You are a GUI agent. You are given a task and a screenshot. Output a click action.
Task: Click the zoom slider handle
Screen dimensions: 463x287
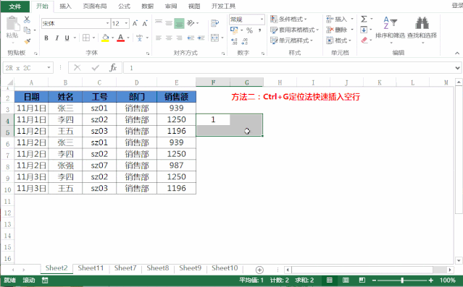click(x=402, y=280)
